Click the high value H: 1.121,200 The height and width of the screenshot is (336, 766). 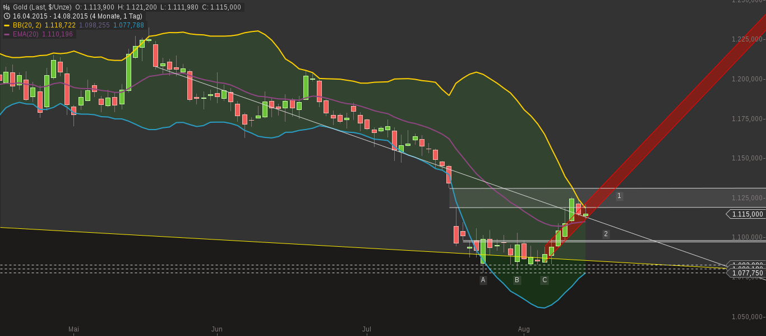click(137, 7)
